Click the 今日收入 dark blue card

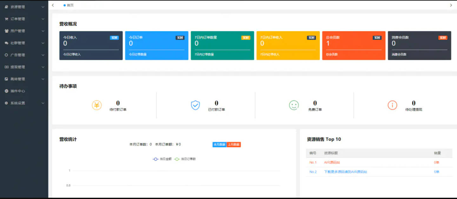(x=91, y=45)
